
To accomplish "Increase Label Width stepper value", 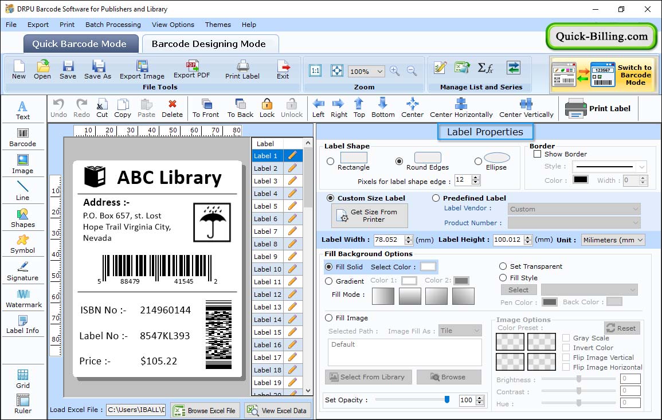I will (408, 237).
